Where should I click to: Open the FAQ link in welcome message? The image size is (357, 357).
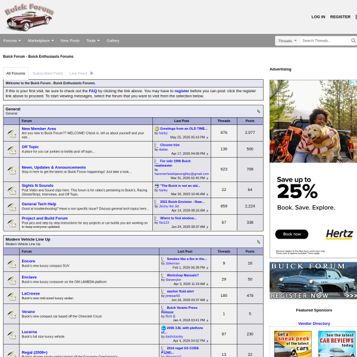click(93, 91)
